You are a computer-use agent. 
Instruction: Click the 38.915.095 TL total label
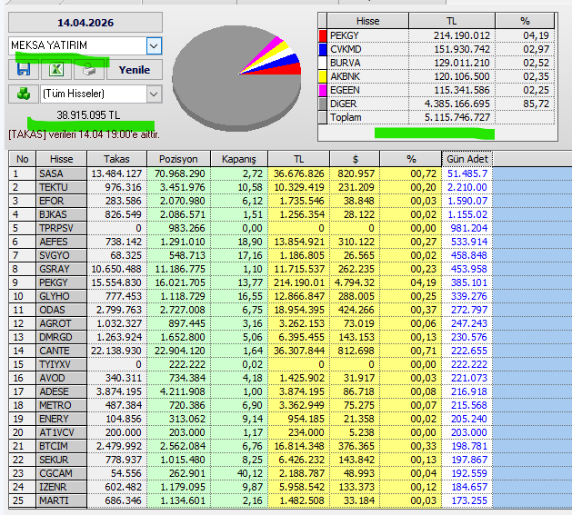[x=88, y=115]
